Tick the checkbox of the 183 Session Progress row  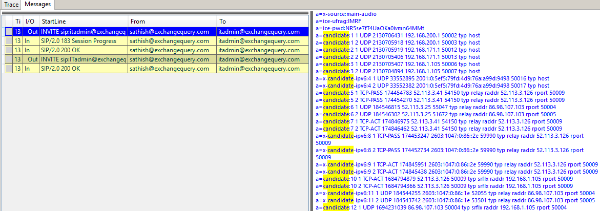[8, 41]
